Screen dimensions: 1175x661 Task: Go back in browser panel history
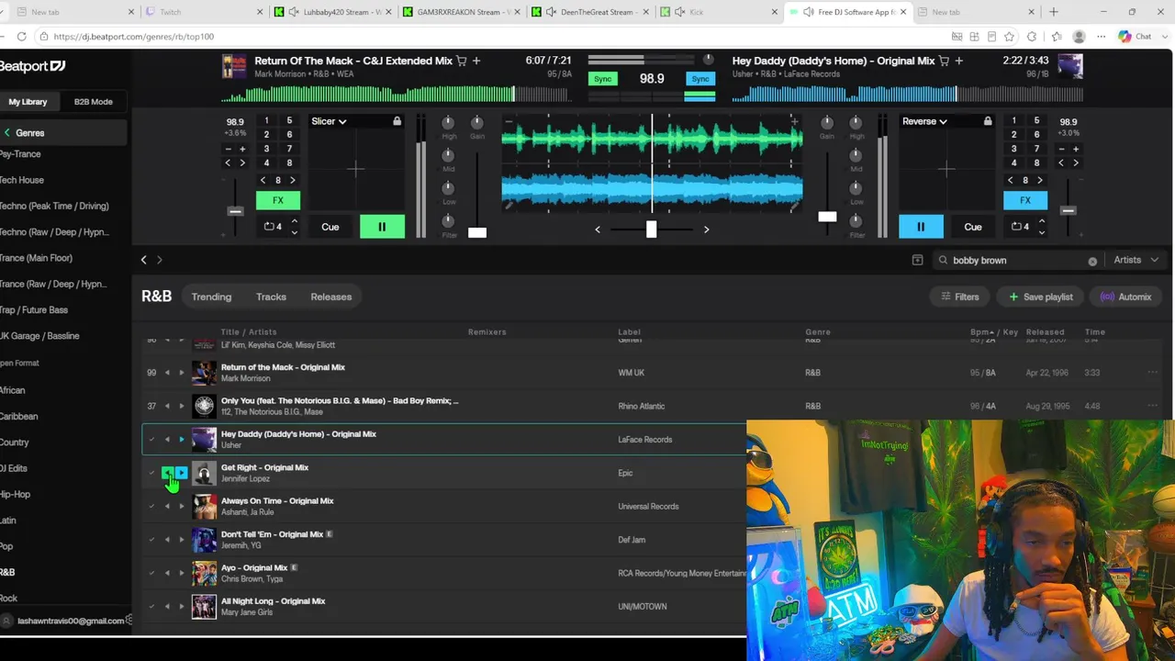pyautogui.click(x=143, y=260)
